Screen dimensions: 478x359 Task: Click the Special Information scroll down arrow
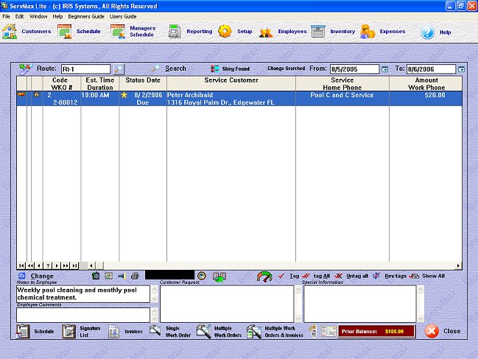coord(421,318)
